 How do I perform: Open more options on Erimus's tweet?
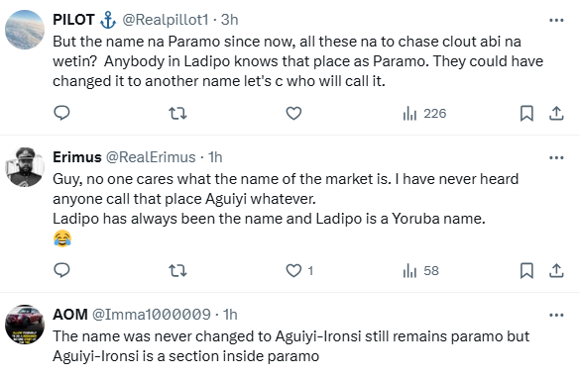[x=556, y=157]
